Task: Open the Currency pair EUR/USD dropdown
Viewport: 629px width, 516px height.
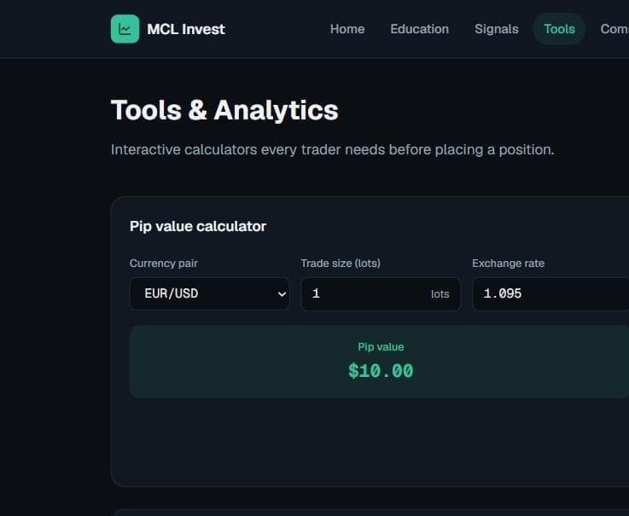Action: (x=209, y=294)
